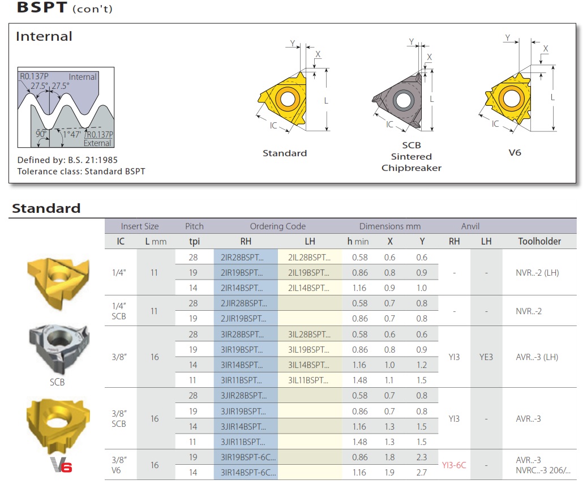This screenshot has width=587, height=484.
Task: Click the "Anvil" column group header
Action: pyautogui.click(x=470, y=226)
